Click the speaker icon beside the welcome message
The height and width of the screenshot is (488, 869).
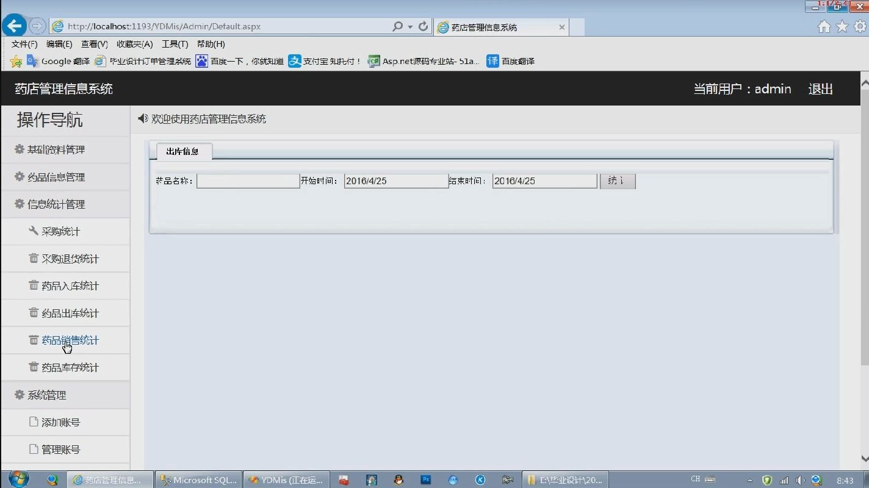pyautogui.click(x=142, y=118)
